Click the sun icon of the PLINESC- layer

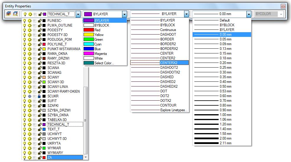click(x=30, y=21)
